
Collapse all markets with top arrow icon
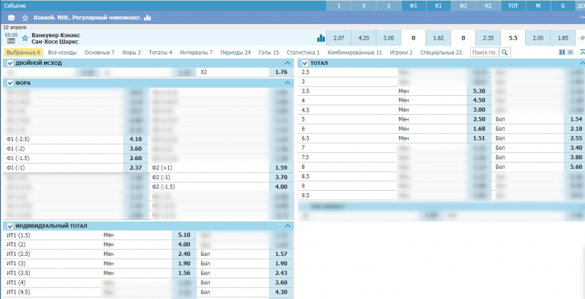(581, 53)
